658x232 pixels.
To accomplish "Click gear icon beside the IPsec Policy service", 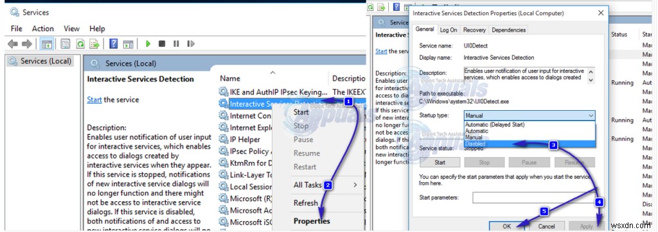I will click(x=223, y=151).
